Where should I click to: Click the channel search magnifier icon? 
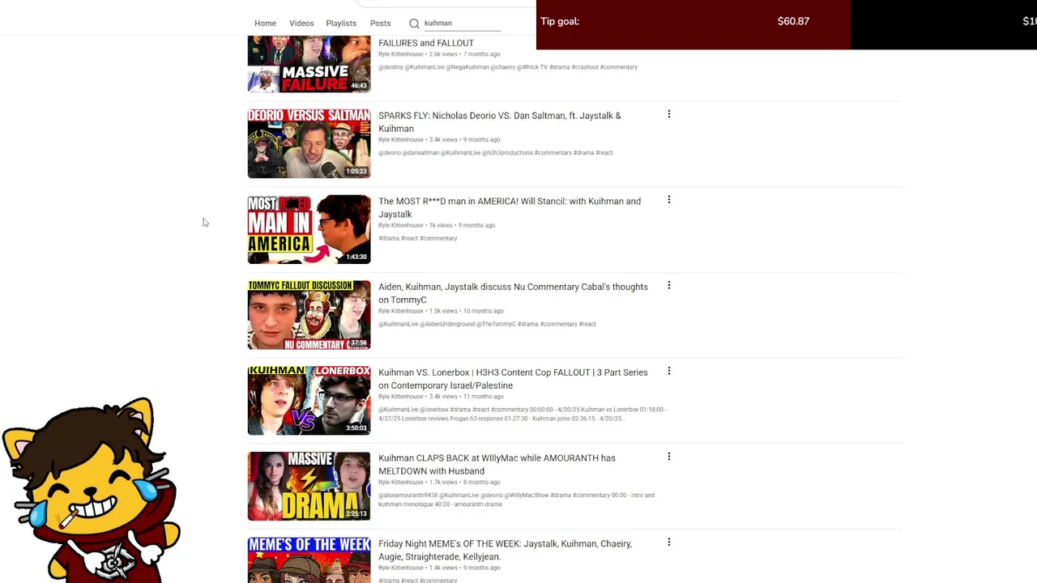414,23
